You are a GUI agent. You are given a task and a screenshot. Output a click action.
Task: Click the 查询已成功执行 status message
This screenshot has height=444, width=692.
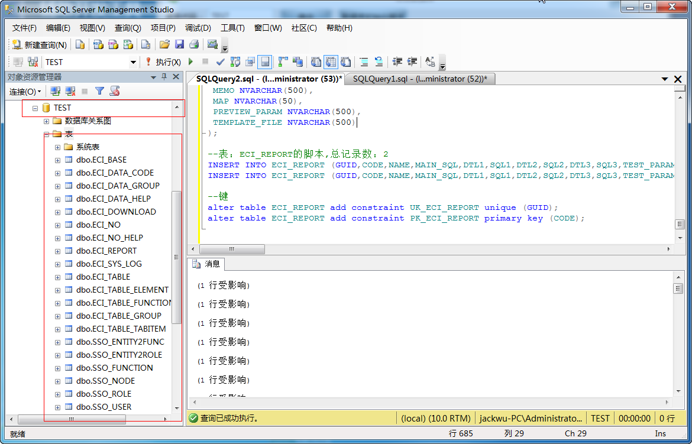point(229,419)
